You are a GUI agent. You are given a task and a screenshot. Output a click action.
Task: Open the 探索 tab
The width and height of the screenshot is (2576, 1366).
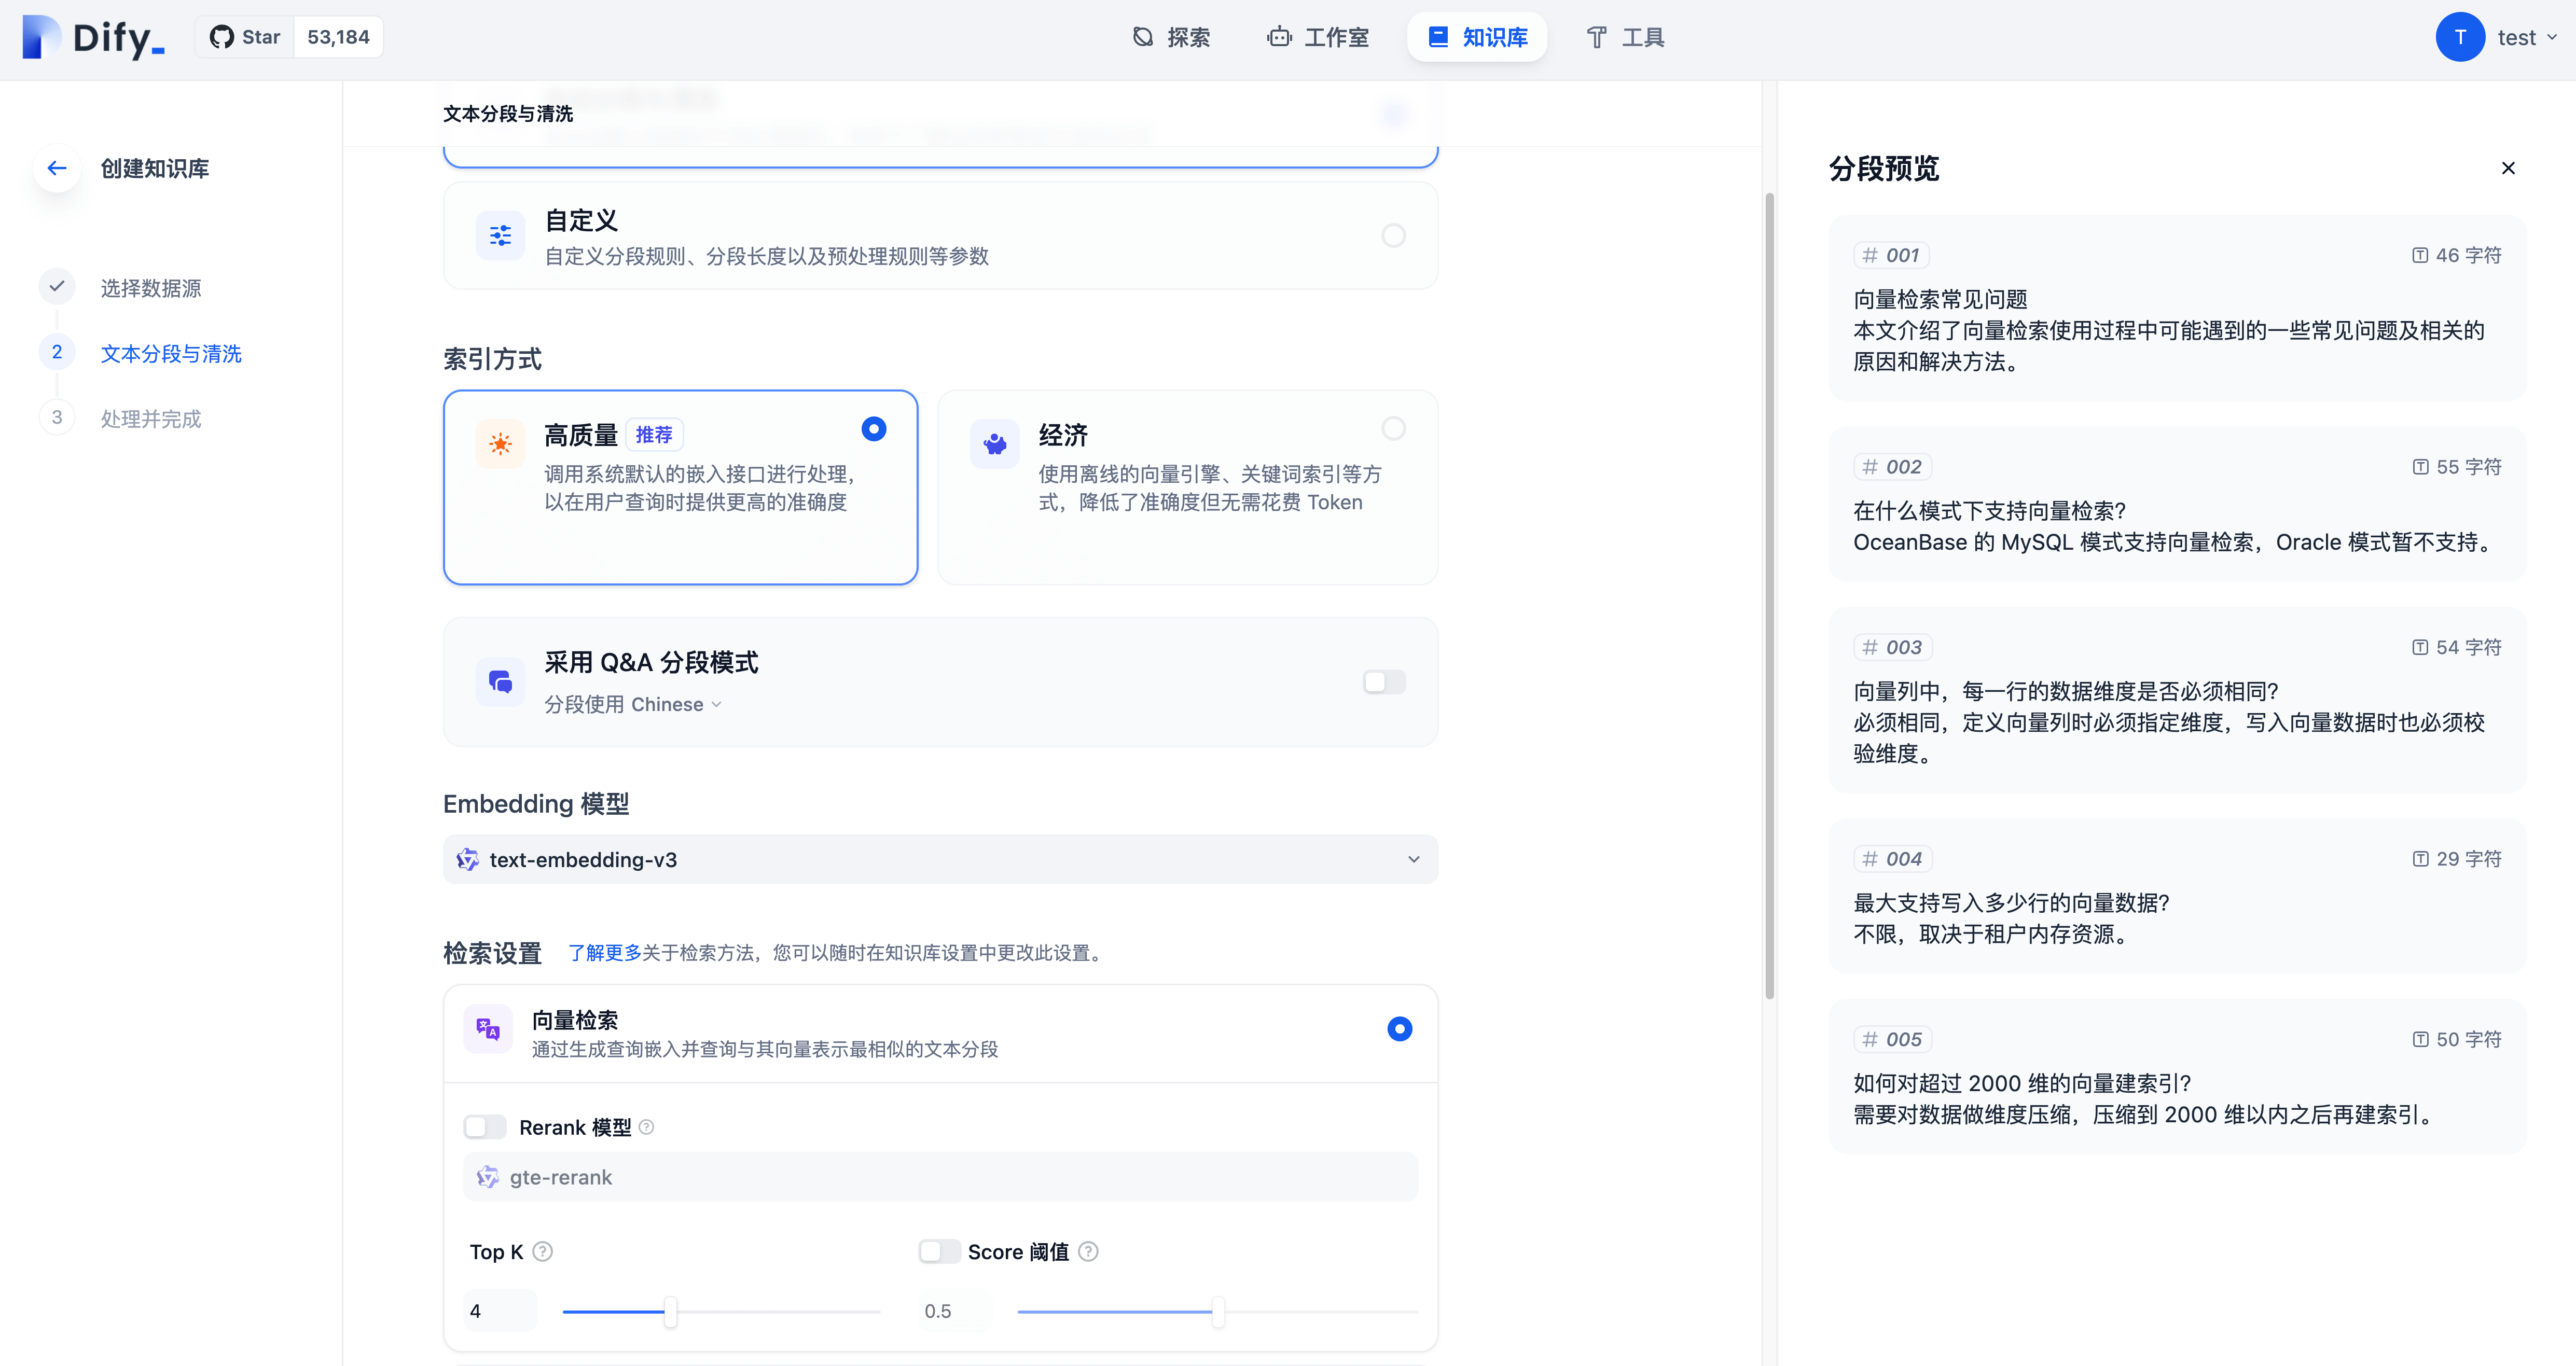click(1171, 37)
